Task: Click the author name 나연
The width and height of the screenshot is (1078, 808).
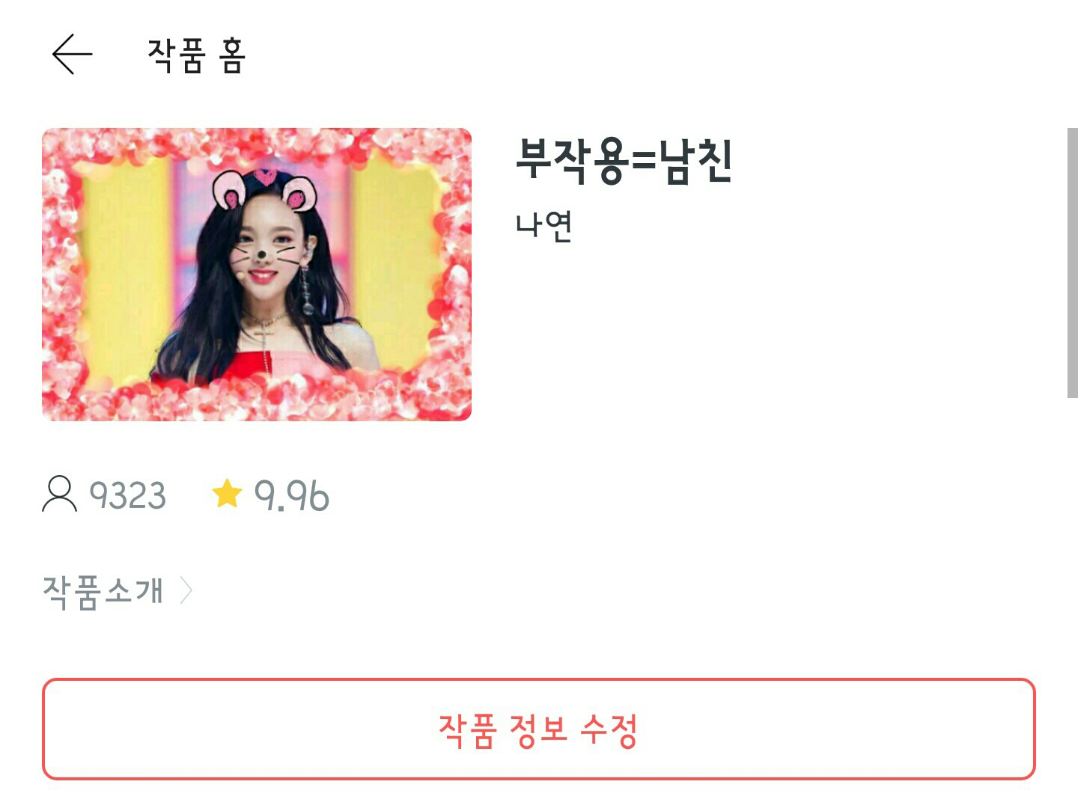Action: [544, 225]
